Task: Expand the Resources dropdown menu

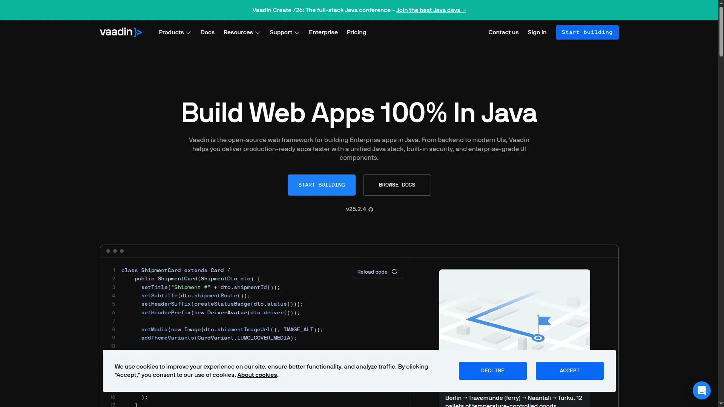Action: tap(242, 32)
